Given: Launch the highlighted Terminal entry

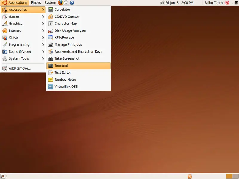Looking at the screenshot, I should 78,66.
